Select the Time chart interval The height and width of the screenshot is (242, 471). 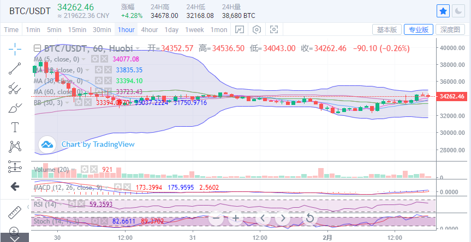pos(11,29)
